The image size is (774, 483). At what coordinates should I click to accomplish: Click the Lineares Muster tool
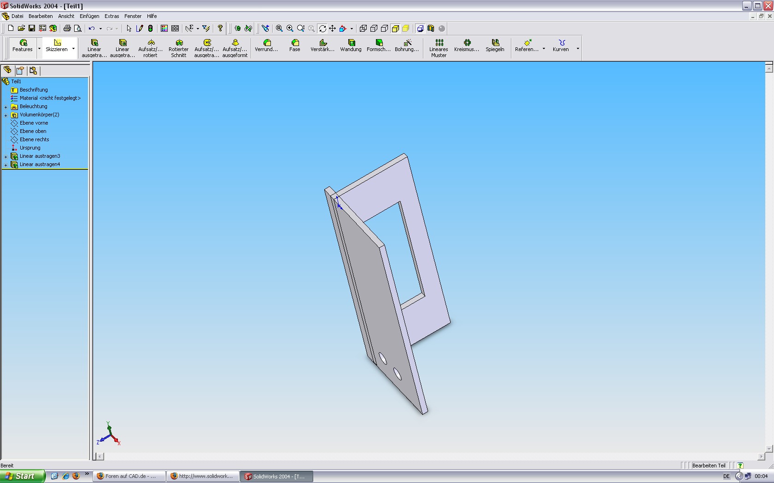[439, 48]
